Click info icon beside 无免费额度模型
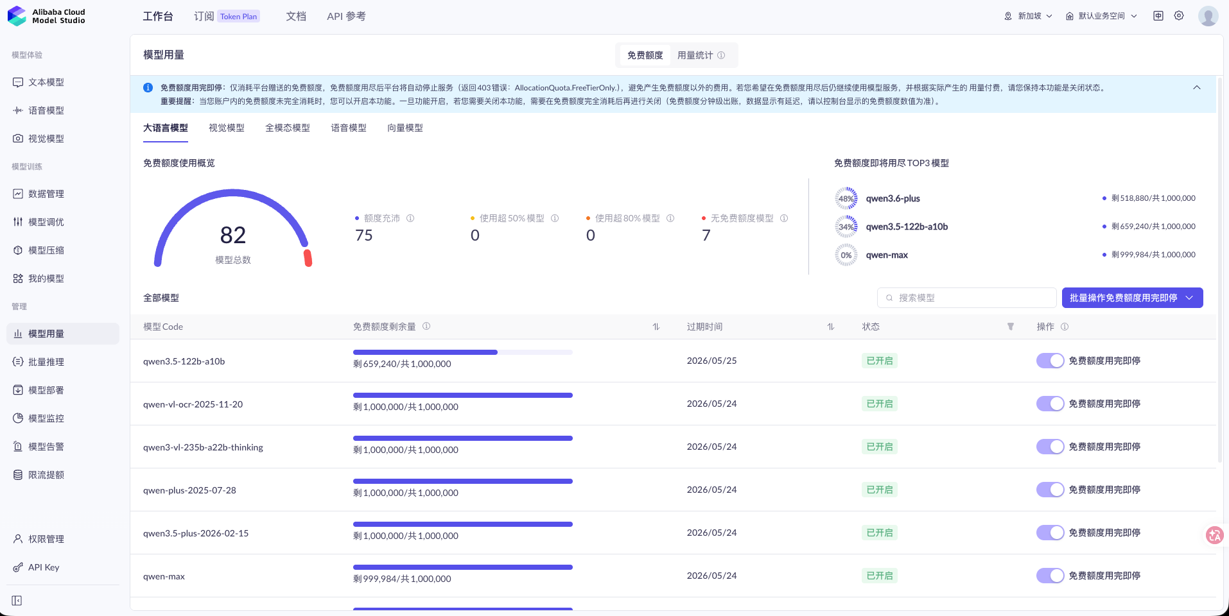The width and height of the screenshot is (1229, 616). (x=784, y=218)
